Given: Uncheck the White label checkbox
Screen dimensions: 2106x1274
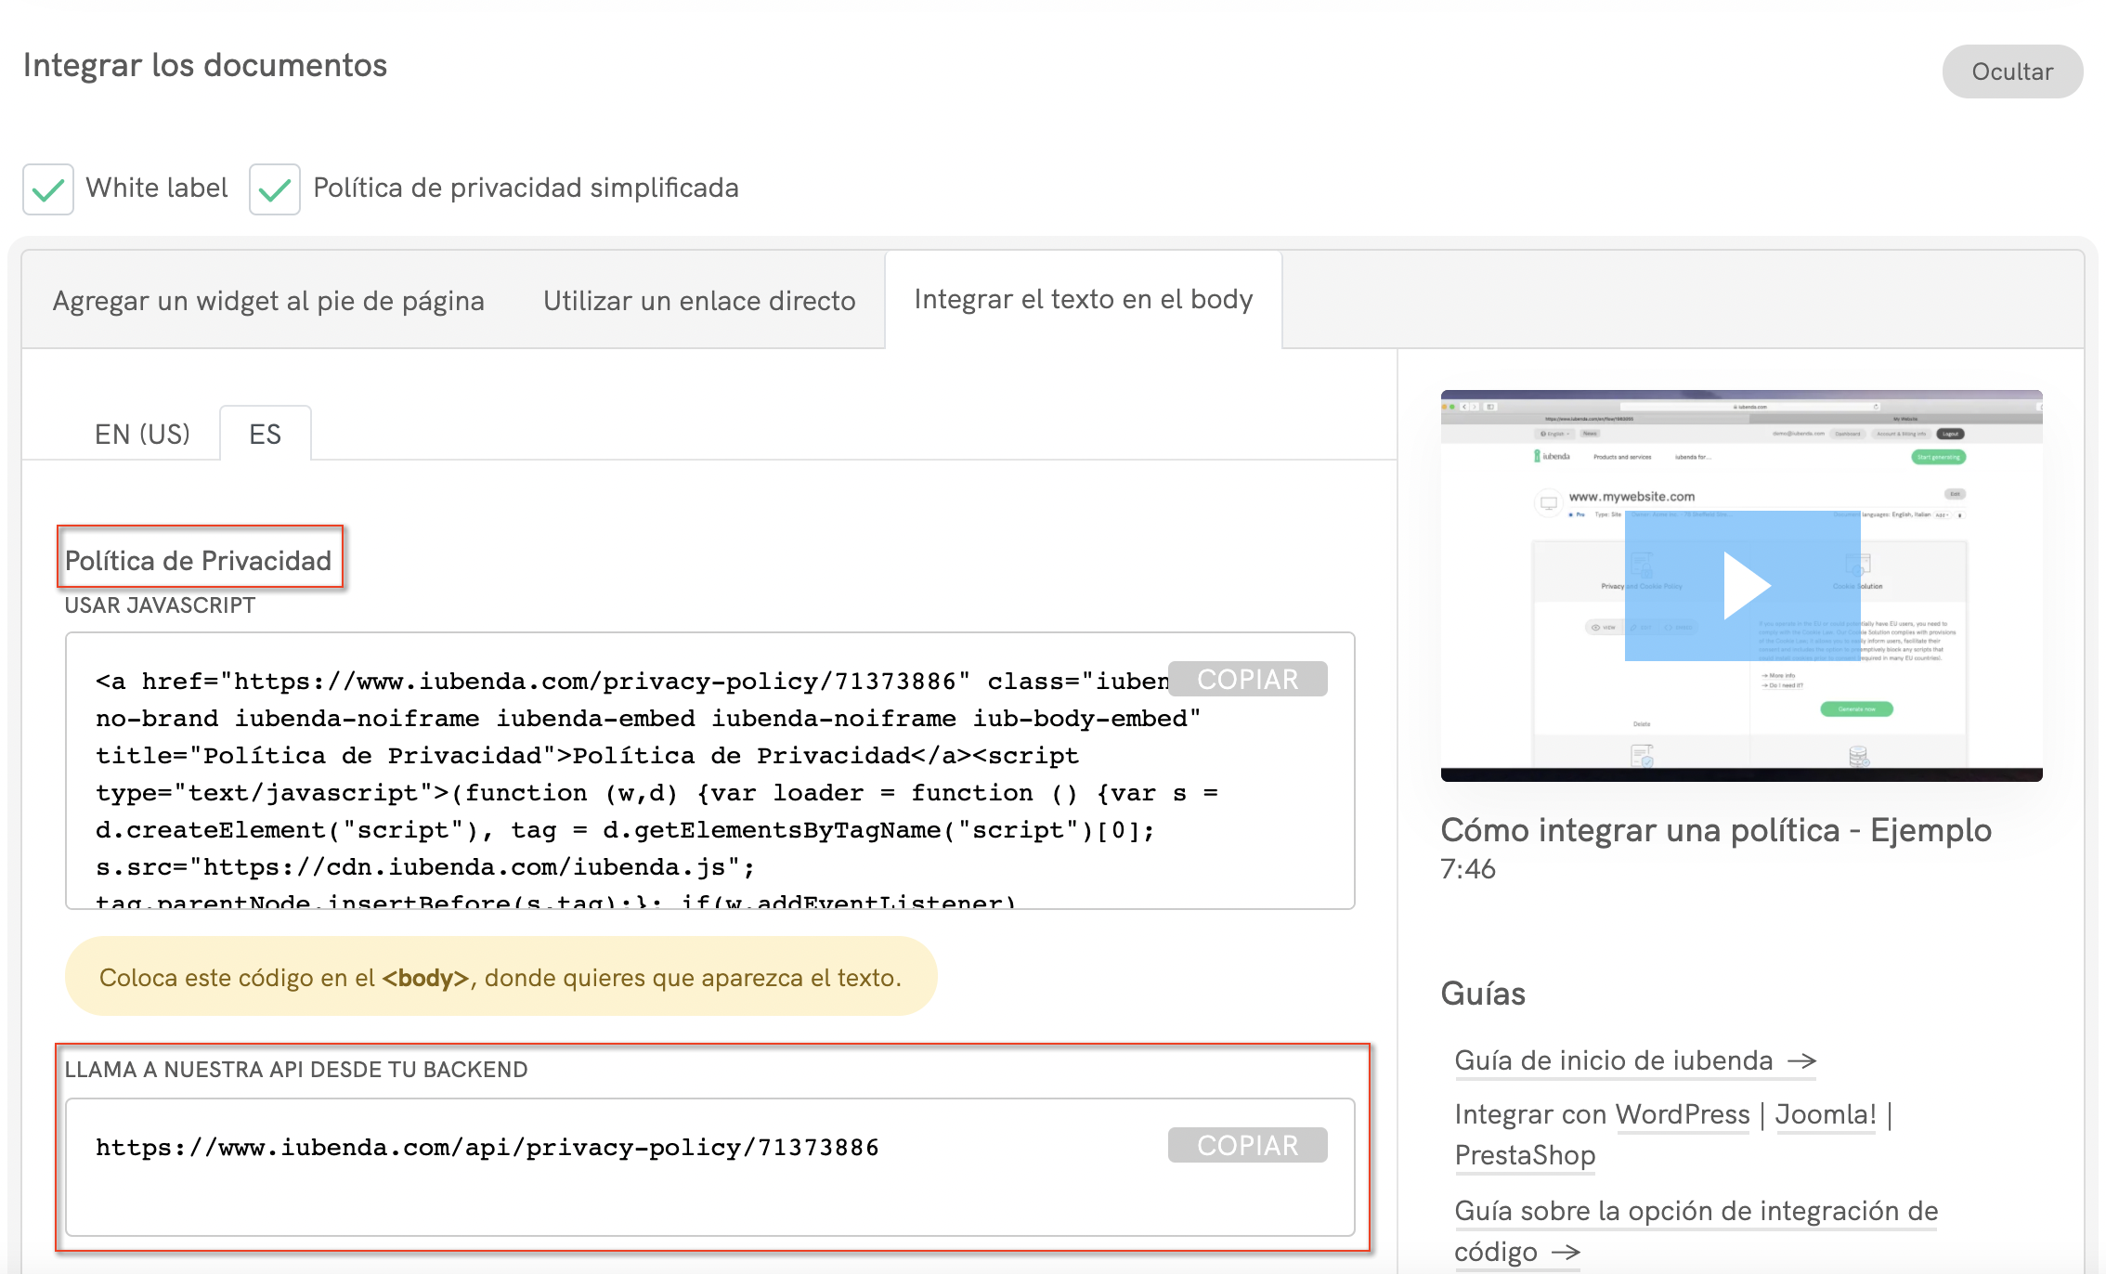Looking at the screenshot, I should click(48, 189).
